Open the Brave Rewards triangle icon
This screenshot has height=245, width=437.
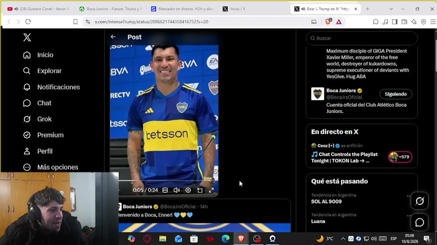339,22
